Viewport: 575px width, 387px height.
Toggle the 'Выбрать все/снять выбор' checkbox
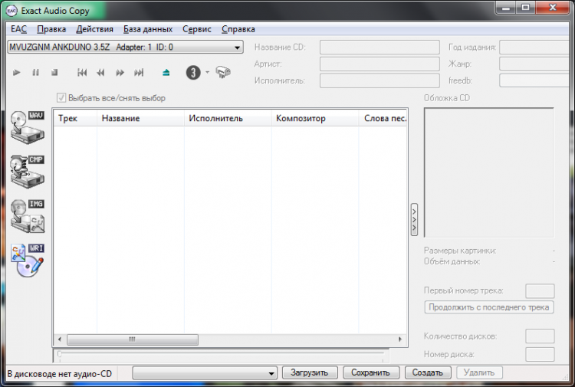coord(61,98)
